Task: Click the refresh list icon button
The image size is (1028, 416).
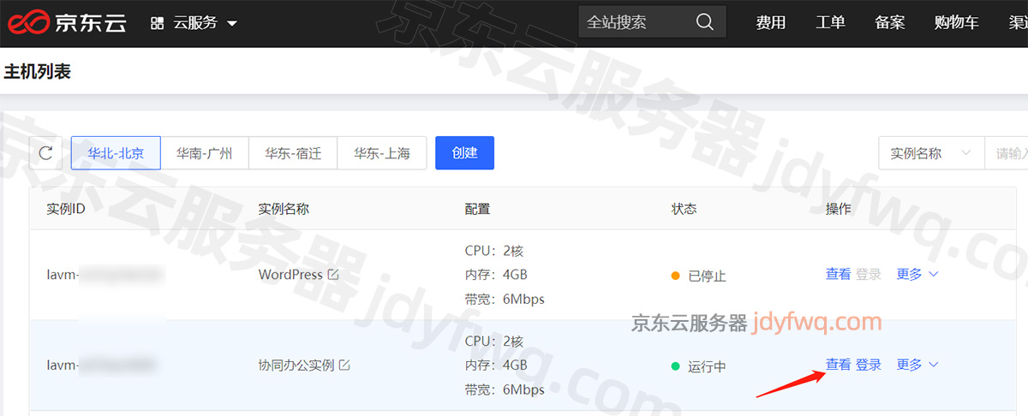Action: (46, 153)
